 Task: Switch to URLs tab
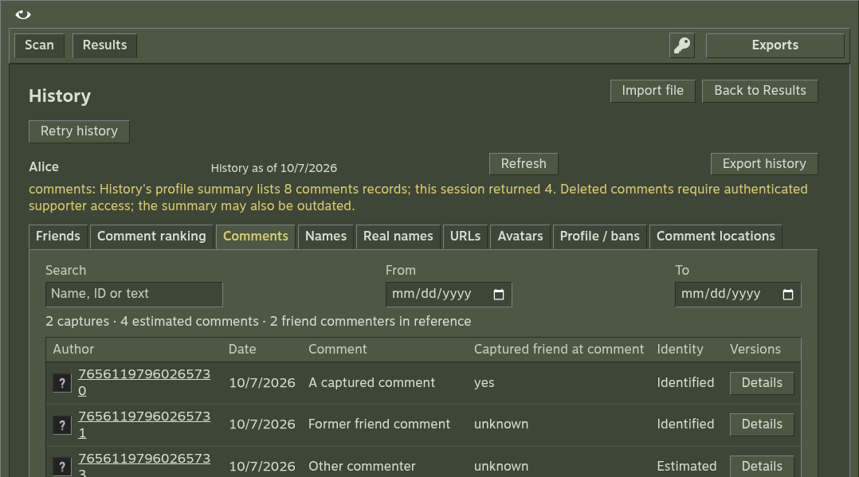coord(465,237)
